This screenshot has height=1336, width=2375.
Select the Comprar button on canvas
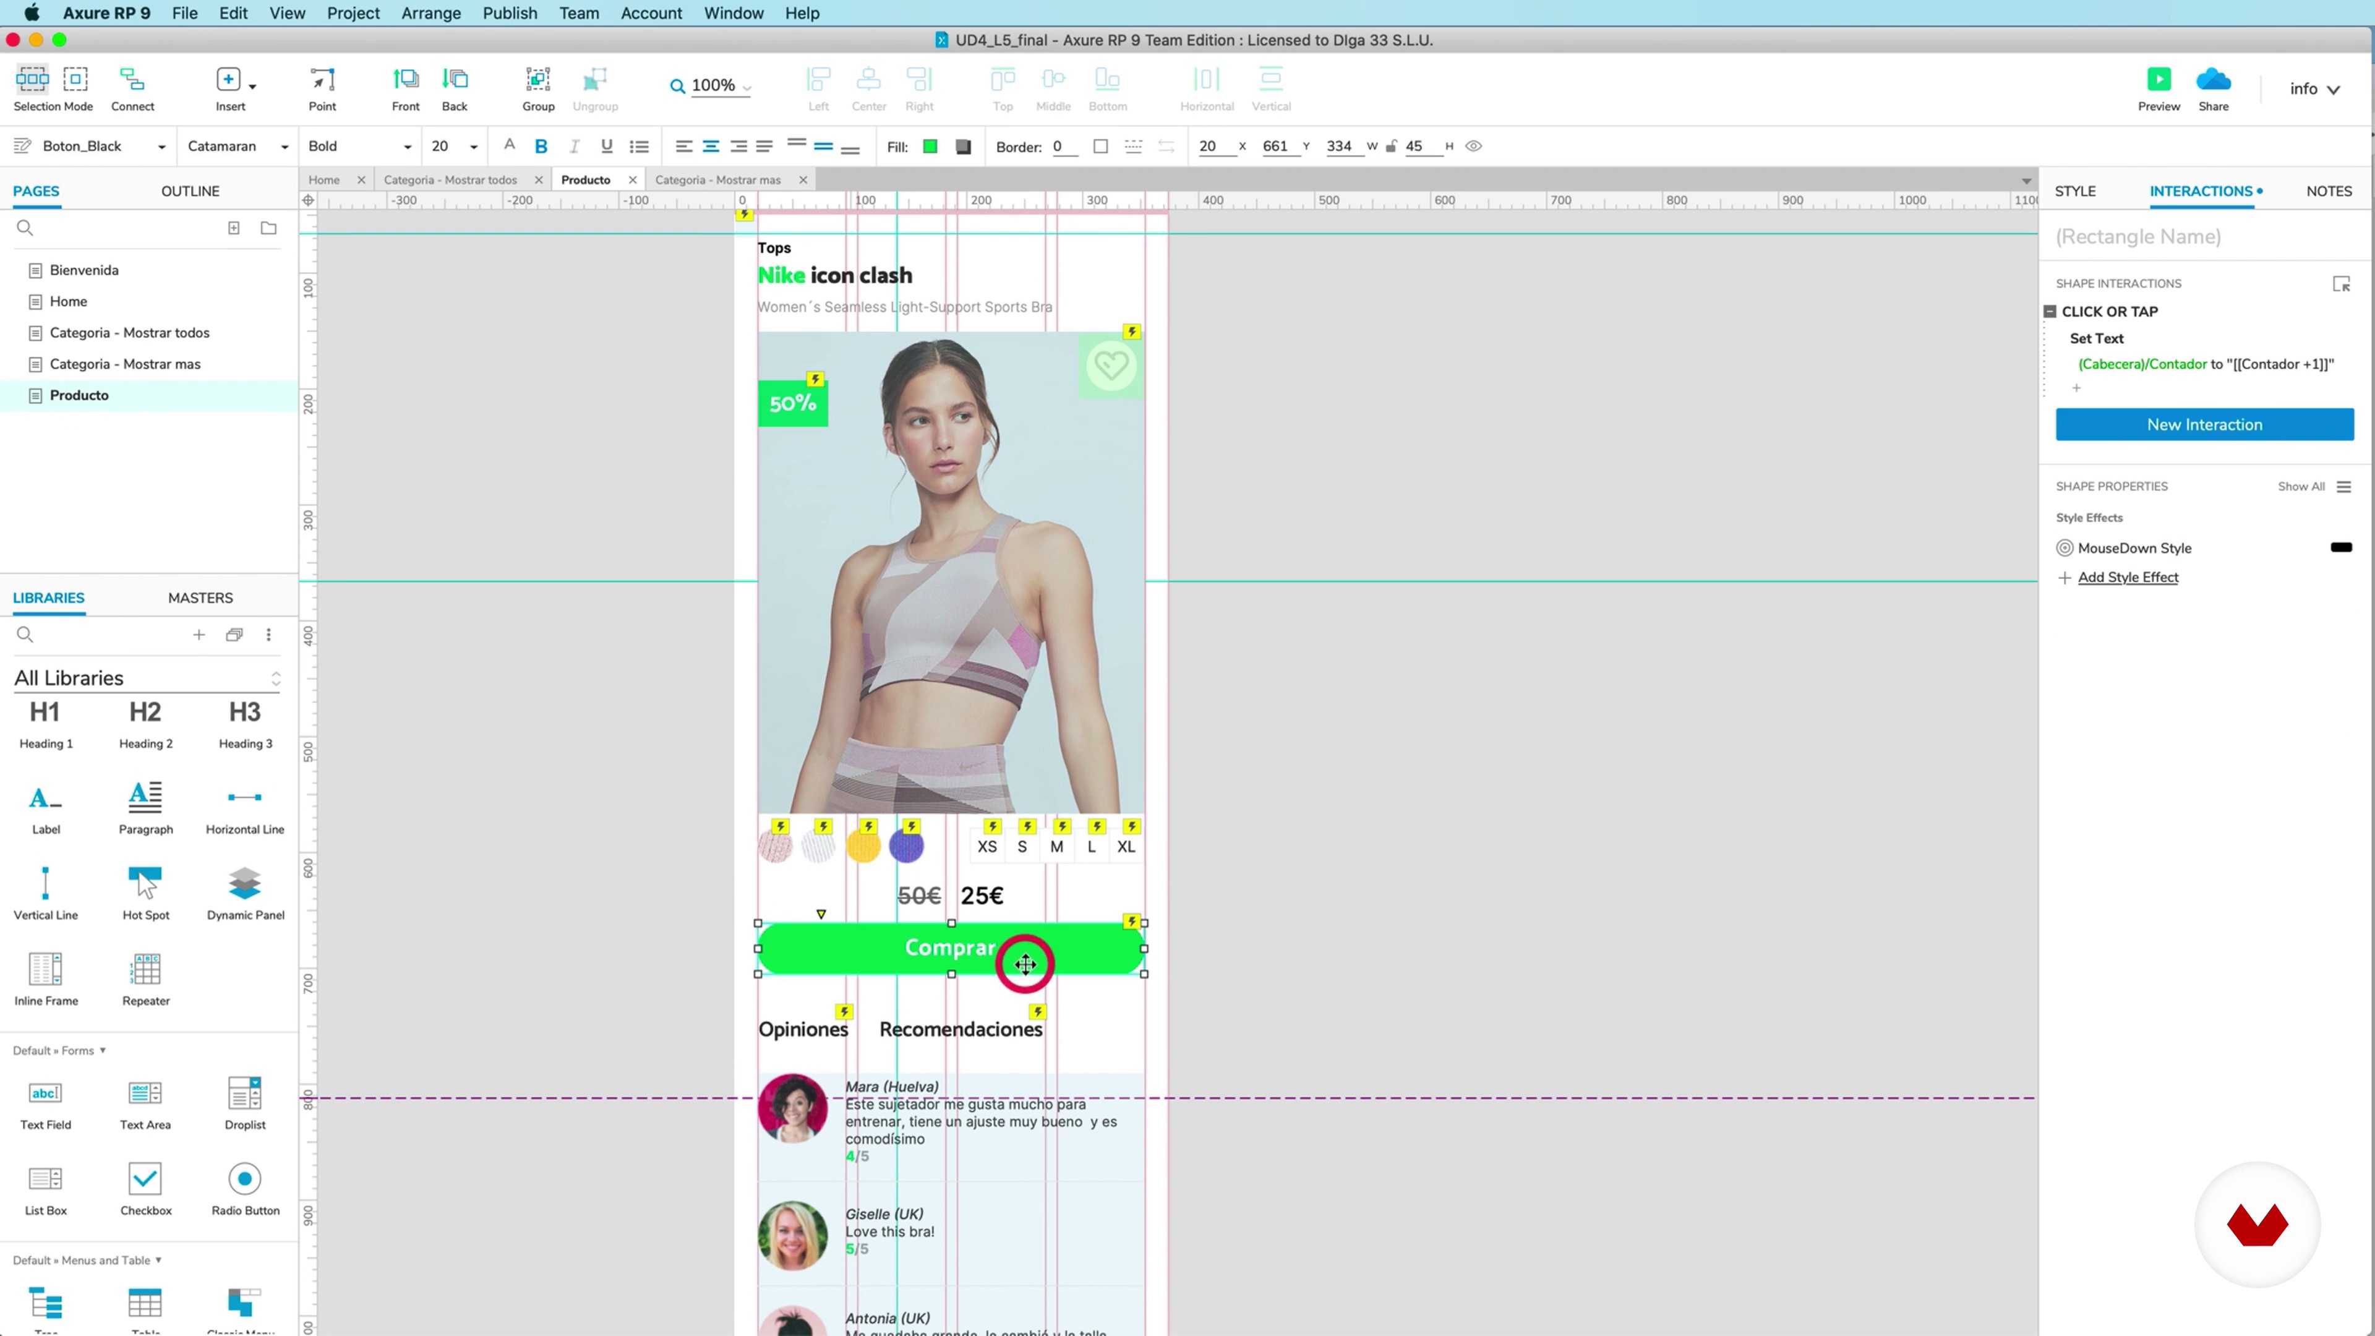click(x=951, y=948)
